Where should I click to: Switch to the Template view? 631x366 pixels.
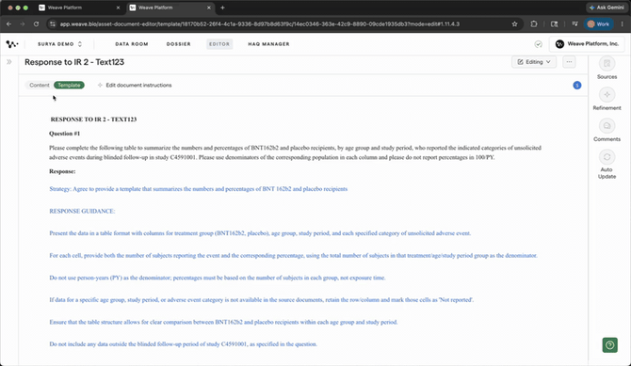69,86
